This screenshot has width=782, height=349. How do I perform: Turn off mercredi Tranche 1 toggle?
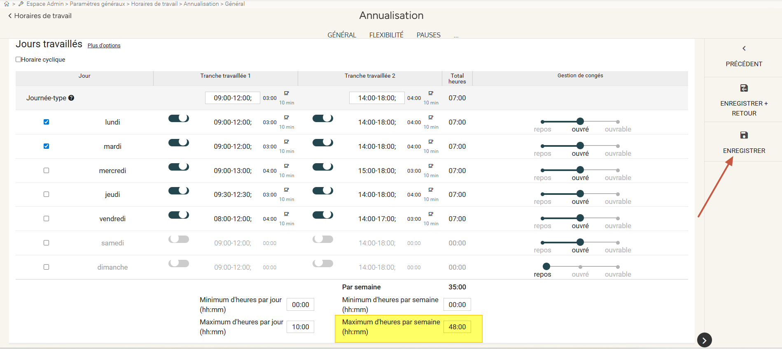[179, 167]
